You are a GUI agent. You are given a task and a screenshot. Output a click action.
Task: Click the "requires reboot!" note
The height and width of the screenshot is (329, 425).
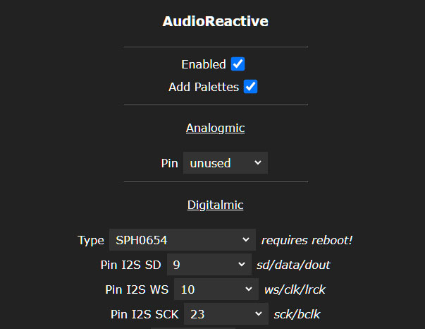pyautogui.click(x=307, y=240)
